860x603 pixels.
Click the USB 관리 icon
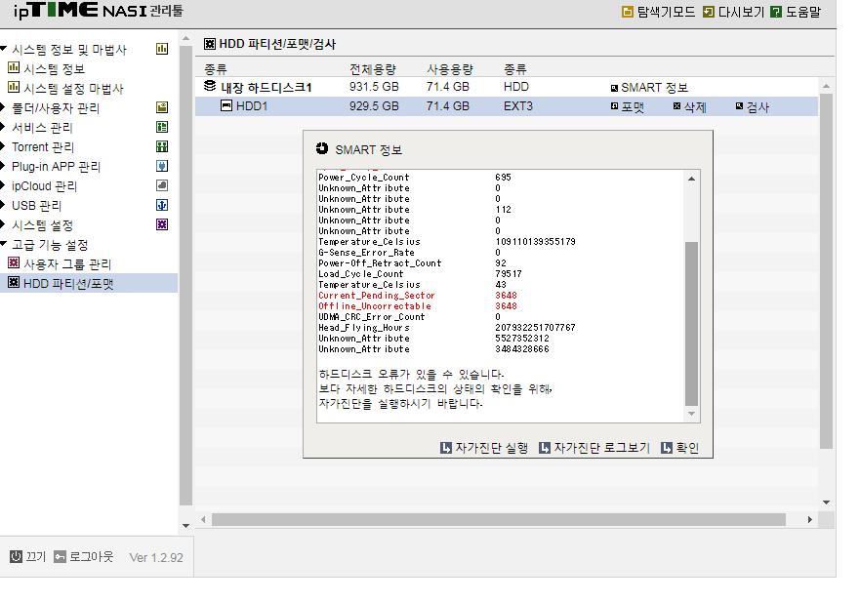(x=162, y=206)
